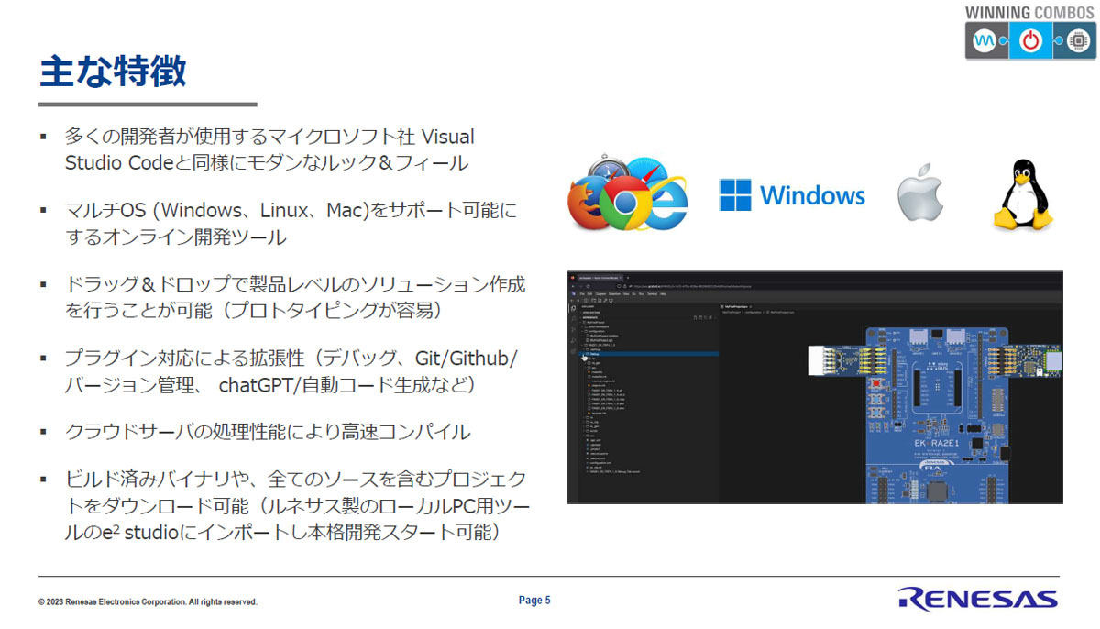The width and height of the screenshot is (1100, 629).
Task: Click the red power icon in Winning Combos
Action: (x=1032, y=41)
